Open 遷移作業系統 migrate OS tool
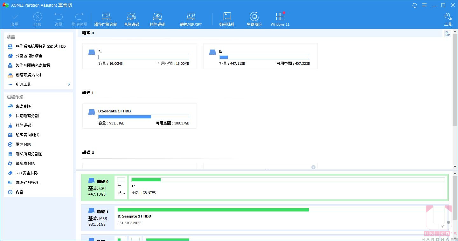Image resolution: width=458 pixels, height=241 pixels. (x=106, y=19)
